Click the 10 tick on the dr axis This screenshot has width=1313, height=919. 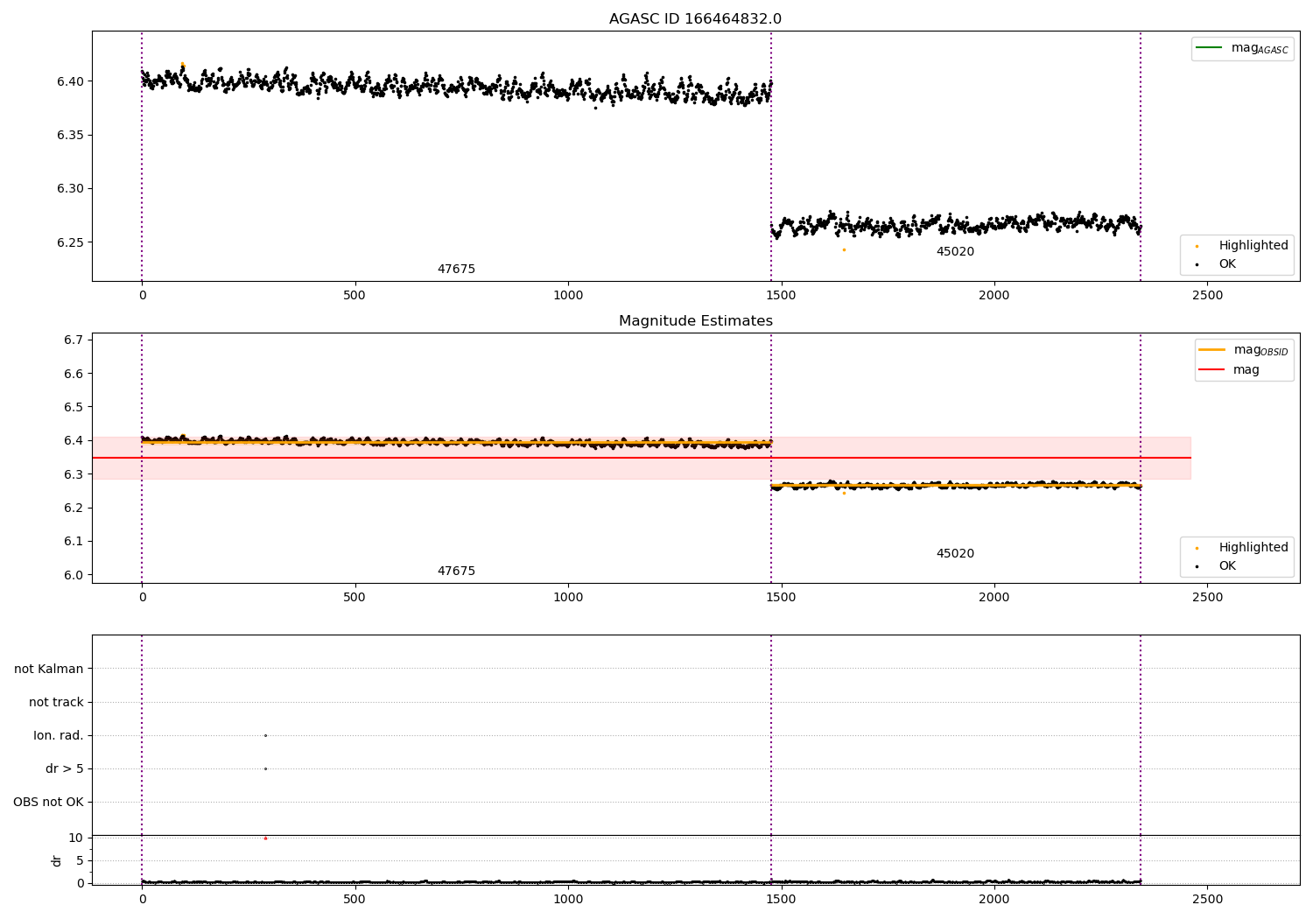[x=76, y=838]
